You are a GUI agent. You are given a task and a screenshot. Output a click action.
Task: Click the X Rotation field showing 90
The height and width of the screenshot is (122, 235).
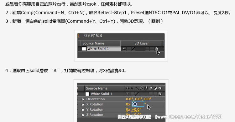point(138,104)
